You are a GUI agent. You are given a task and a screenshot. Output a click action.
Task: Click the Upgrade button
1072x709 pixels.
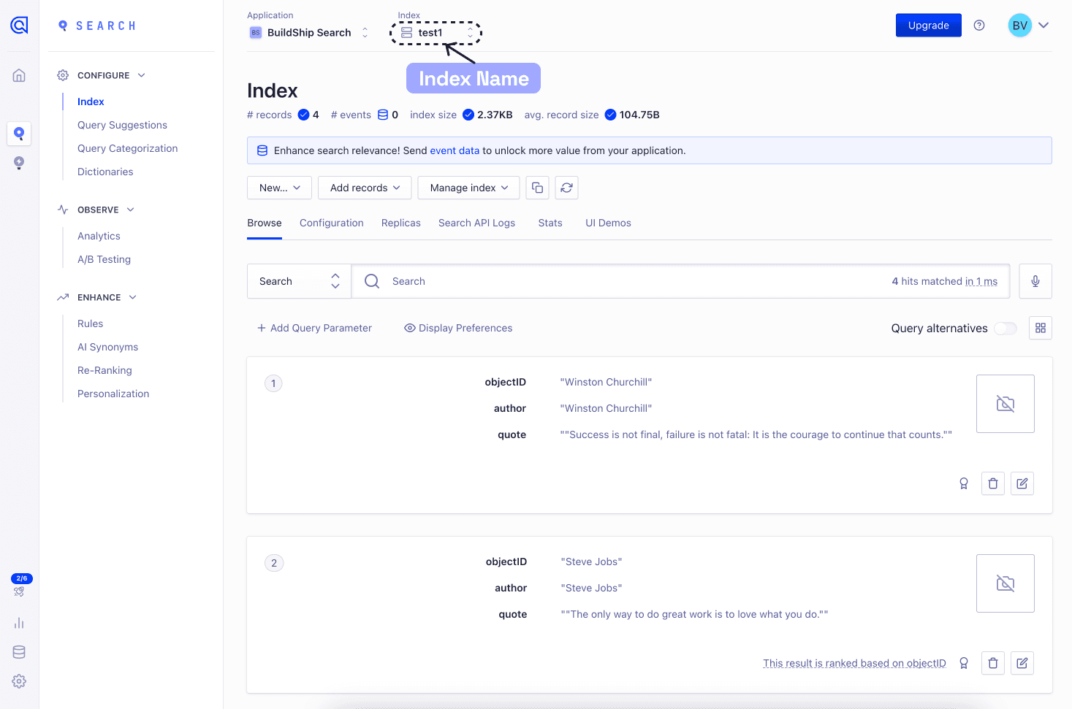pos(928,25)
